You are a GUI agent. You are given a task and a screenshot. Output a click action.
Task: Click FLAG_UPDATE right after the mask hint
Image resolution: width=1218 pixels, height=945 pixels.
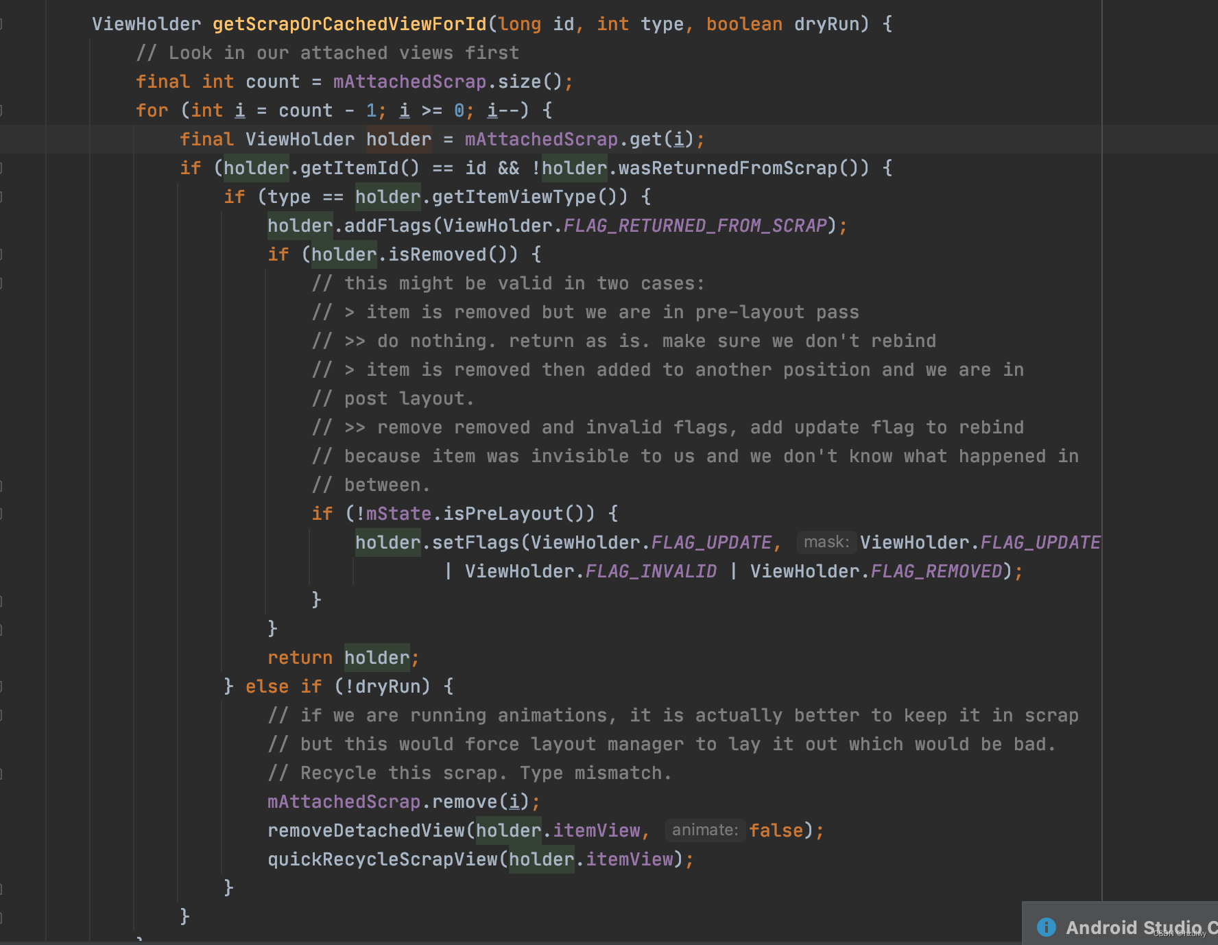(x=1040, y=542)
